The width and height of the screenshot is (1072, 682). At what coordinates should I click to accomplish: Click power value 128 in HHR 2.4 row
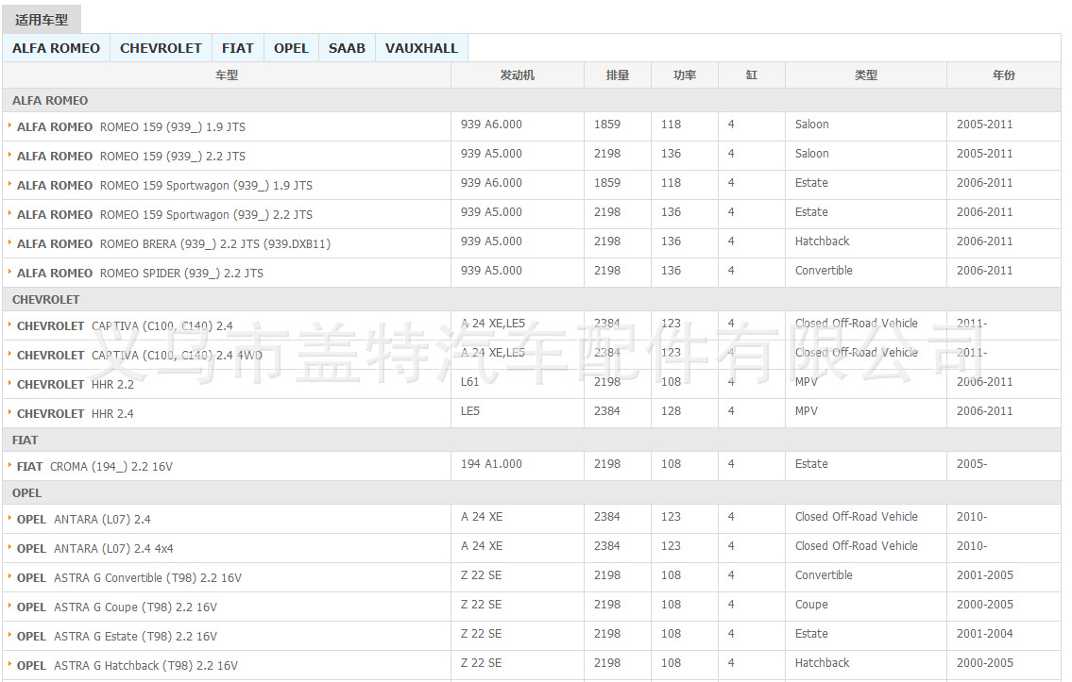[x=671, y=411]
